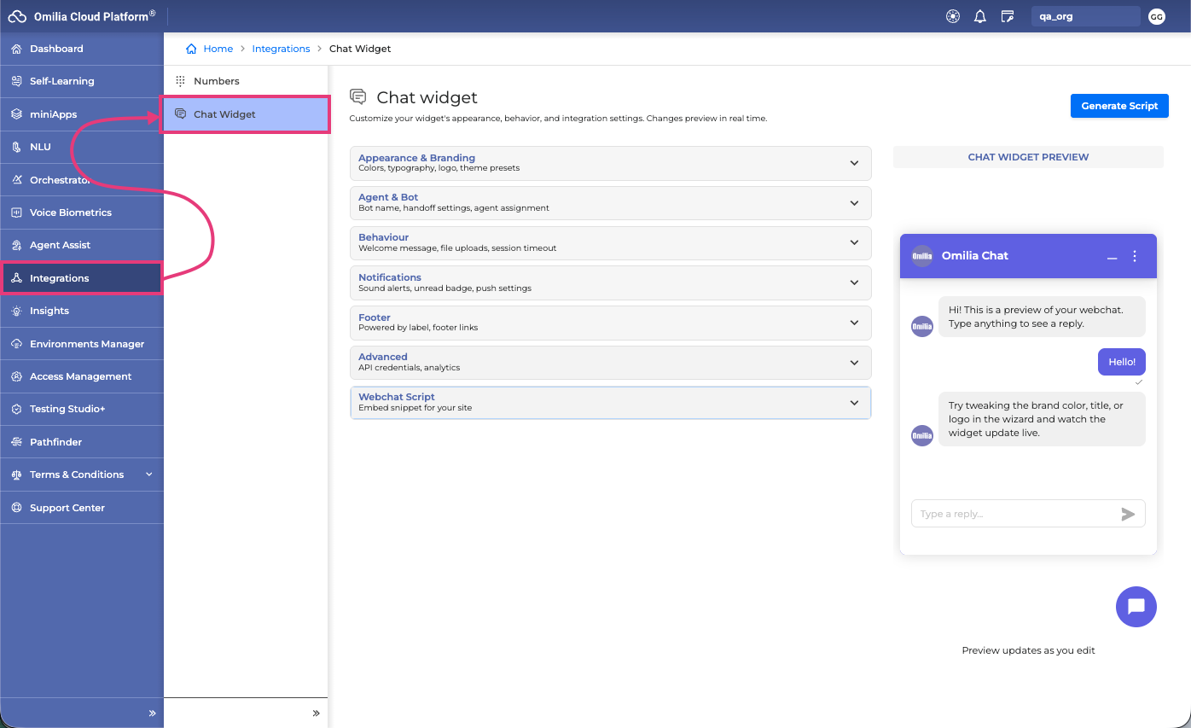Open the GG user avatar menu
1191x728 pixels.
pos(1157,16)
